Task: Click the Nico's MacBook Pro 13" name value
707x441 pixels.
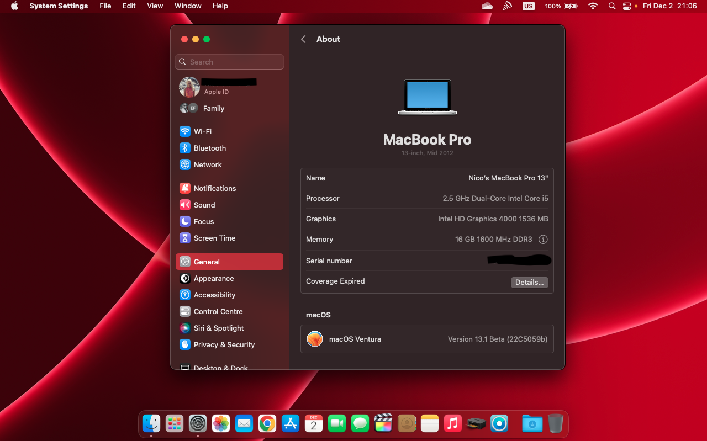Action: coord(508,178)
